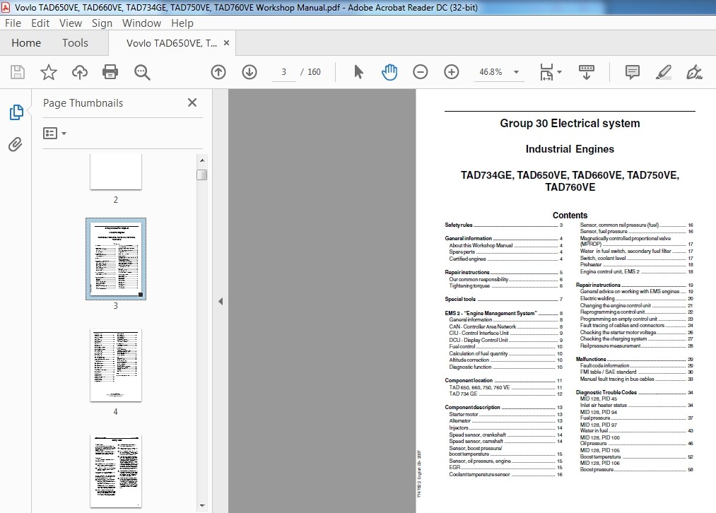Select the page 4 thumbnail
The width and height of the screenshot is (716, 513).
[116, 365]
